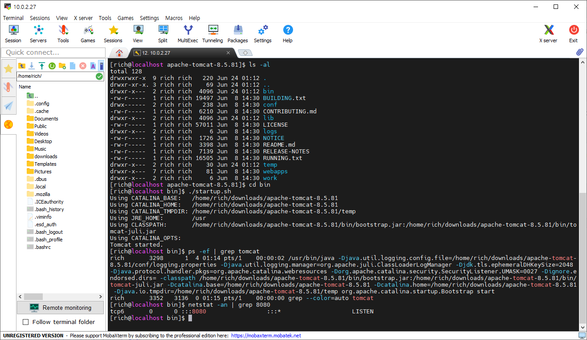Open the Servers toolbar icon
This screenshot has width=587, height=340.
38,34
